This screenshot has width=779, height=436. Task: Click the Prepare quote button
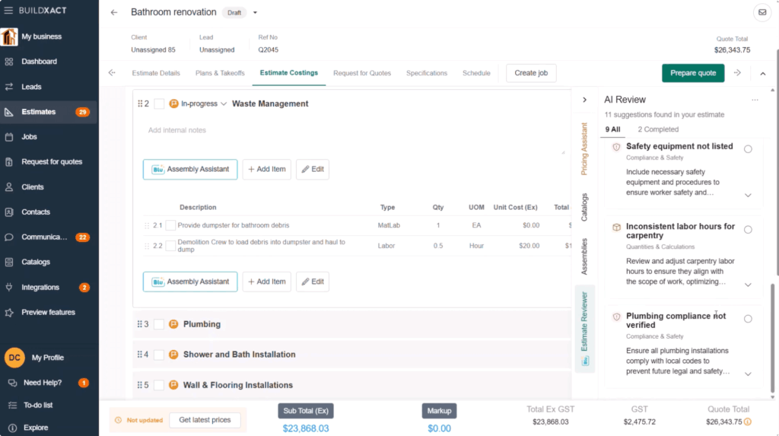pos(692,73)
